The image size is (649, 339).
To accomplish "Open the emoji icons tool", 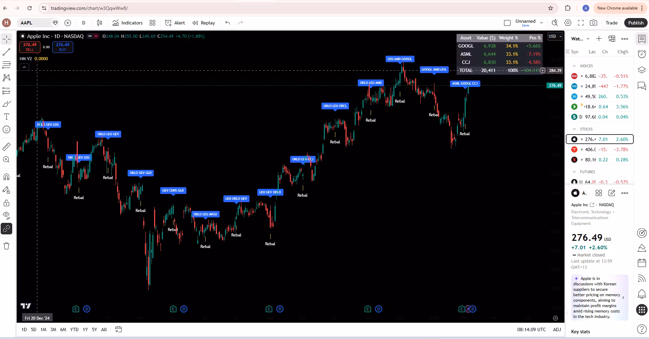I will (6, 129).
